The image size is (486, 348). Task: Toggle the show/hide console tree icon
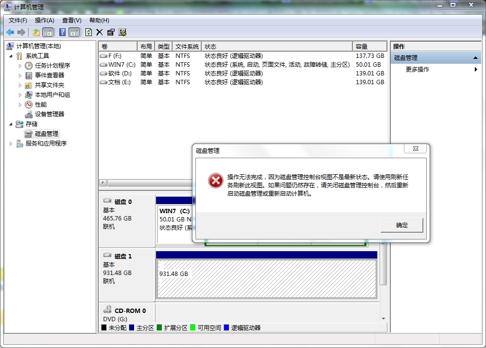pos(48,32)
